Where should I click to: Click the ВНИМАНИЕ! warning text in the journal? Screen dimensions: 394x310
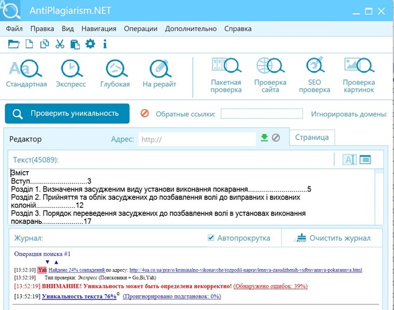137,286
